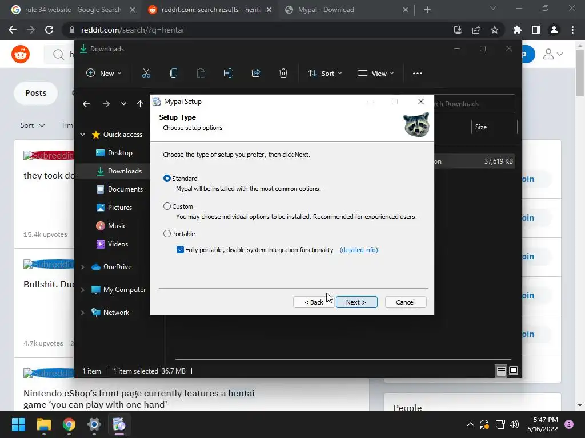The height and width of the screenshot is (438, 585).
Task: Click Delete trash icon in Downloads toolbar
Action: (283, 74)
